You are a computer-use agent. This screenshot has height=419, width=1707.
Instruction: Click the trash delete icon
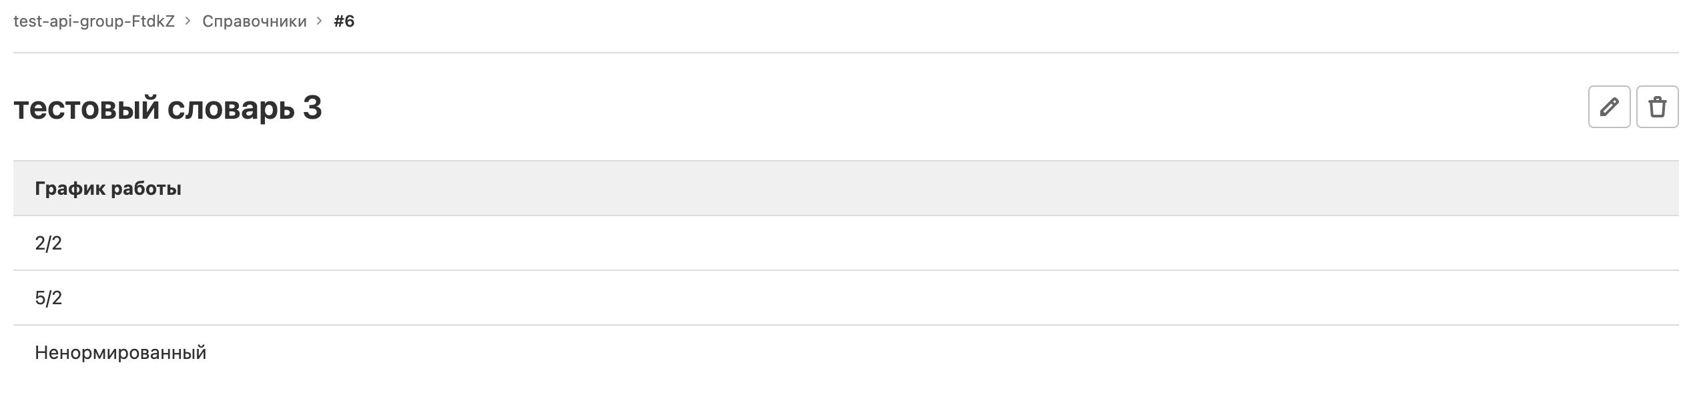[x=1657, y=107]
